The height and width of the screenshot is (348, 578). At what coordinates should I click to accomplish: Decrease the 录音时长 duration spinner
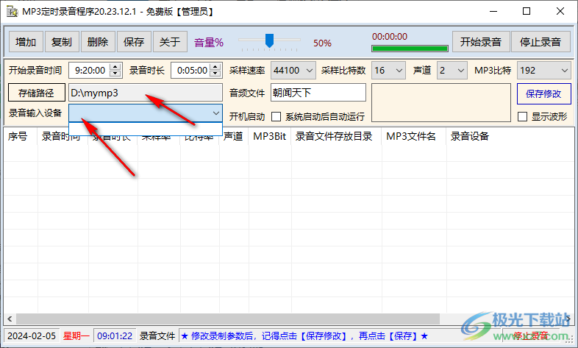(215, 74)
